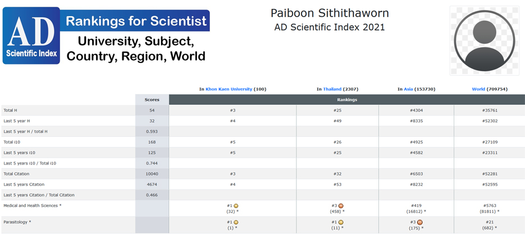Click gold medal in Parasitology university rank

tap(236, 222)
